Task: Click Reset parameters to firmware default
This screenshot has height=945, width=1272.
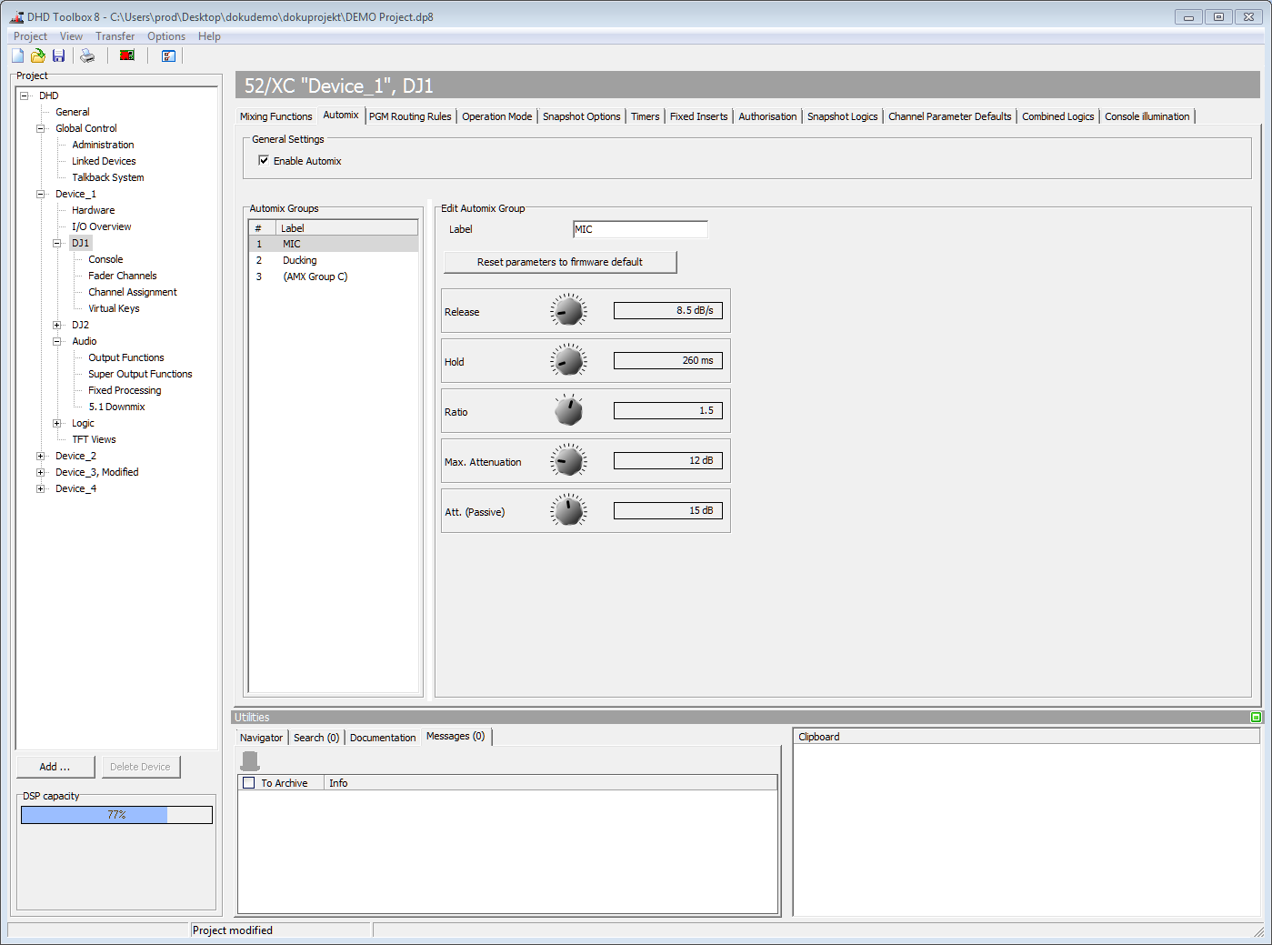Action: click(559, 262)
